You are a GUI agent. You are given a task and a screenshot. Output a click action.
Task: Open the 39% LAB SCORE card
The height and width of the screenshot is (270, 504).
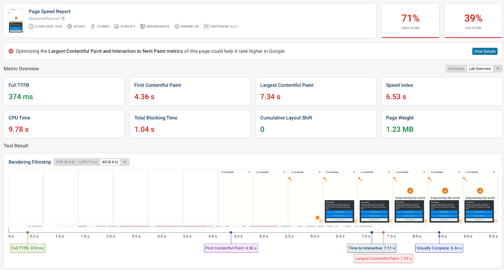coord(473,21)
